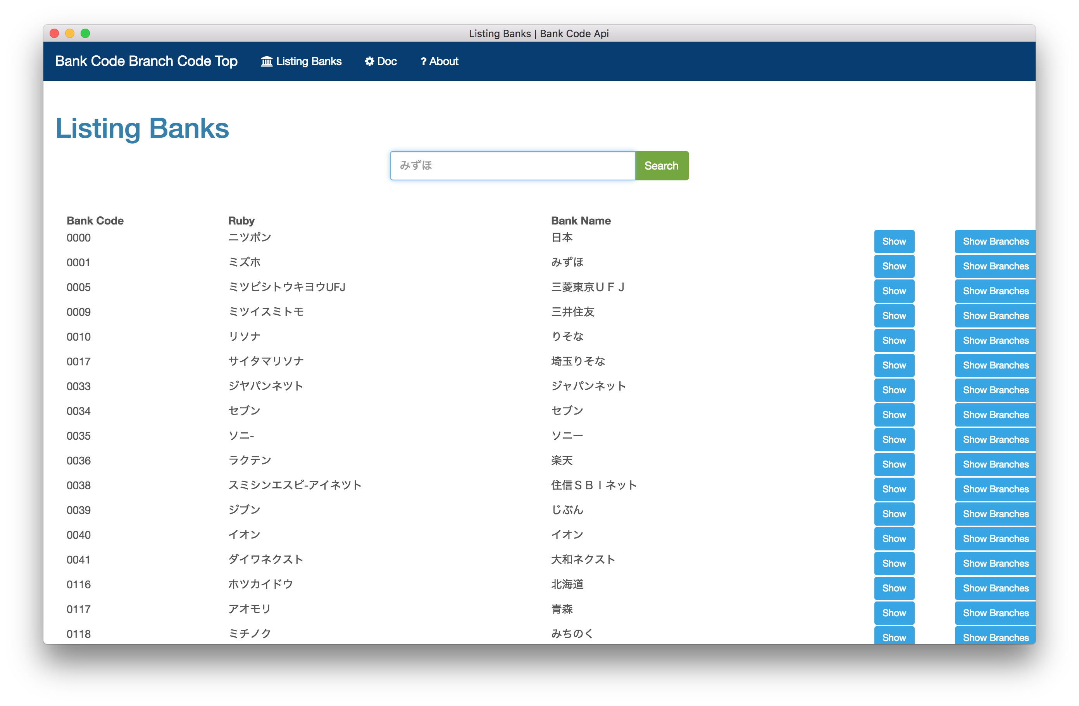Select the ruby text サイタマリソナ
1079x706 pixels.
coord(265,362)
